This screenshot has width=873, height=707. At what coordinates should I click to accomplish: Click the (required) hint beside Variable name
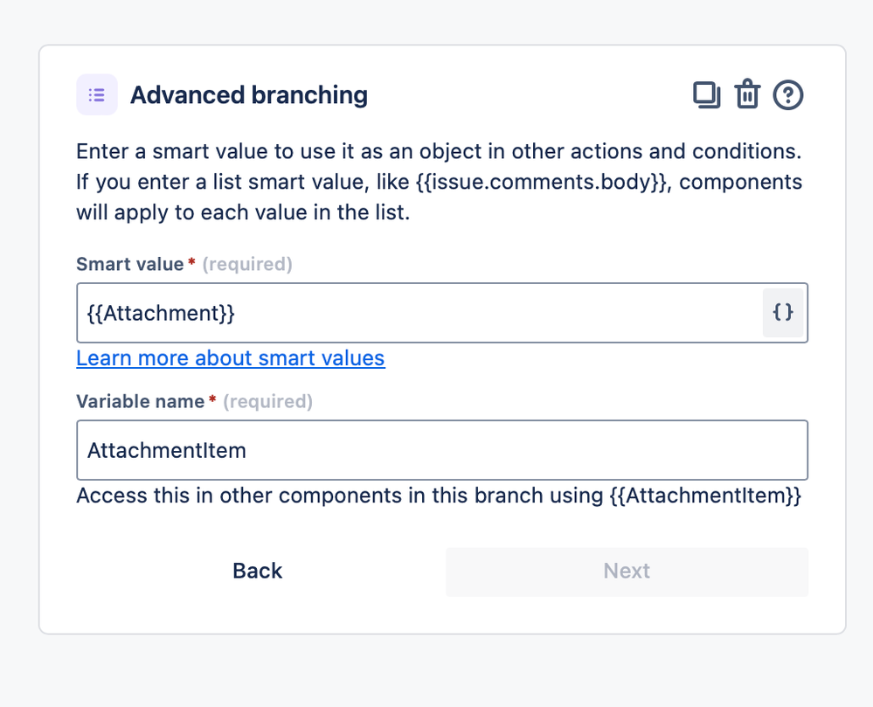(x=267, y=401)
